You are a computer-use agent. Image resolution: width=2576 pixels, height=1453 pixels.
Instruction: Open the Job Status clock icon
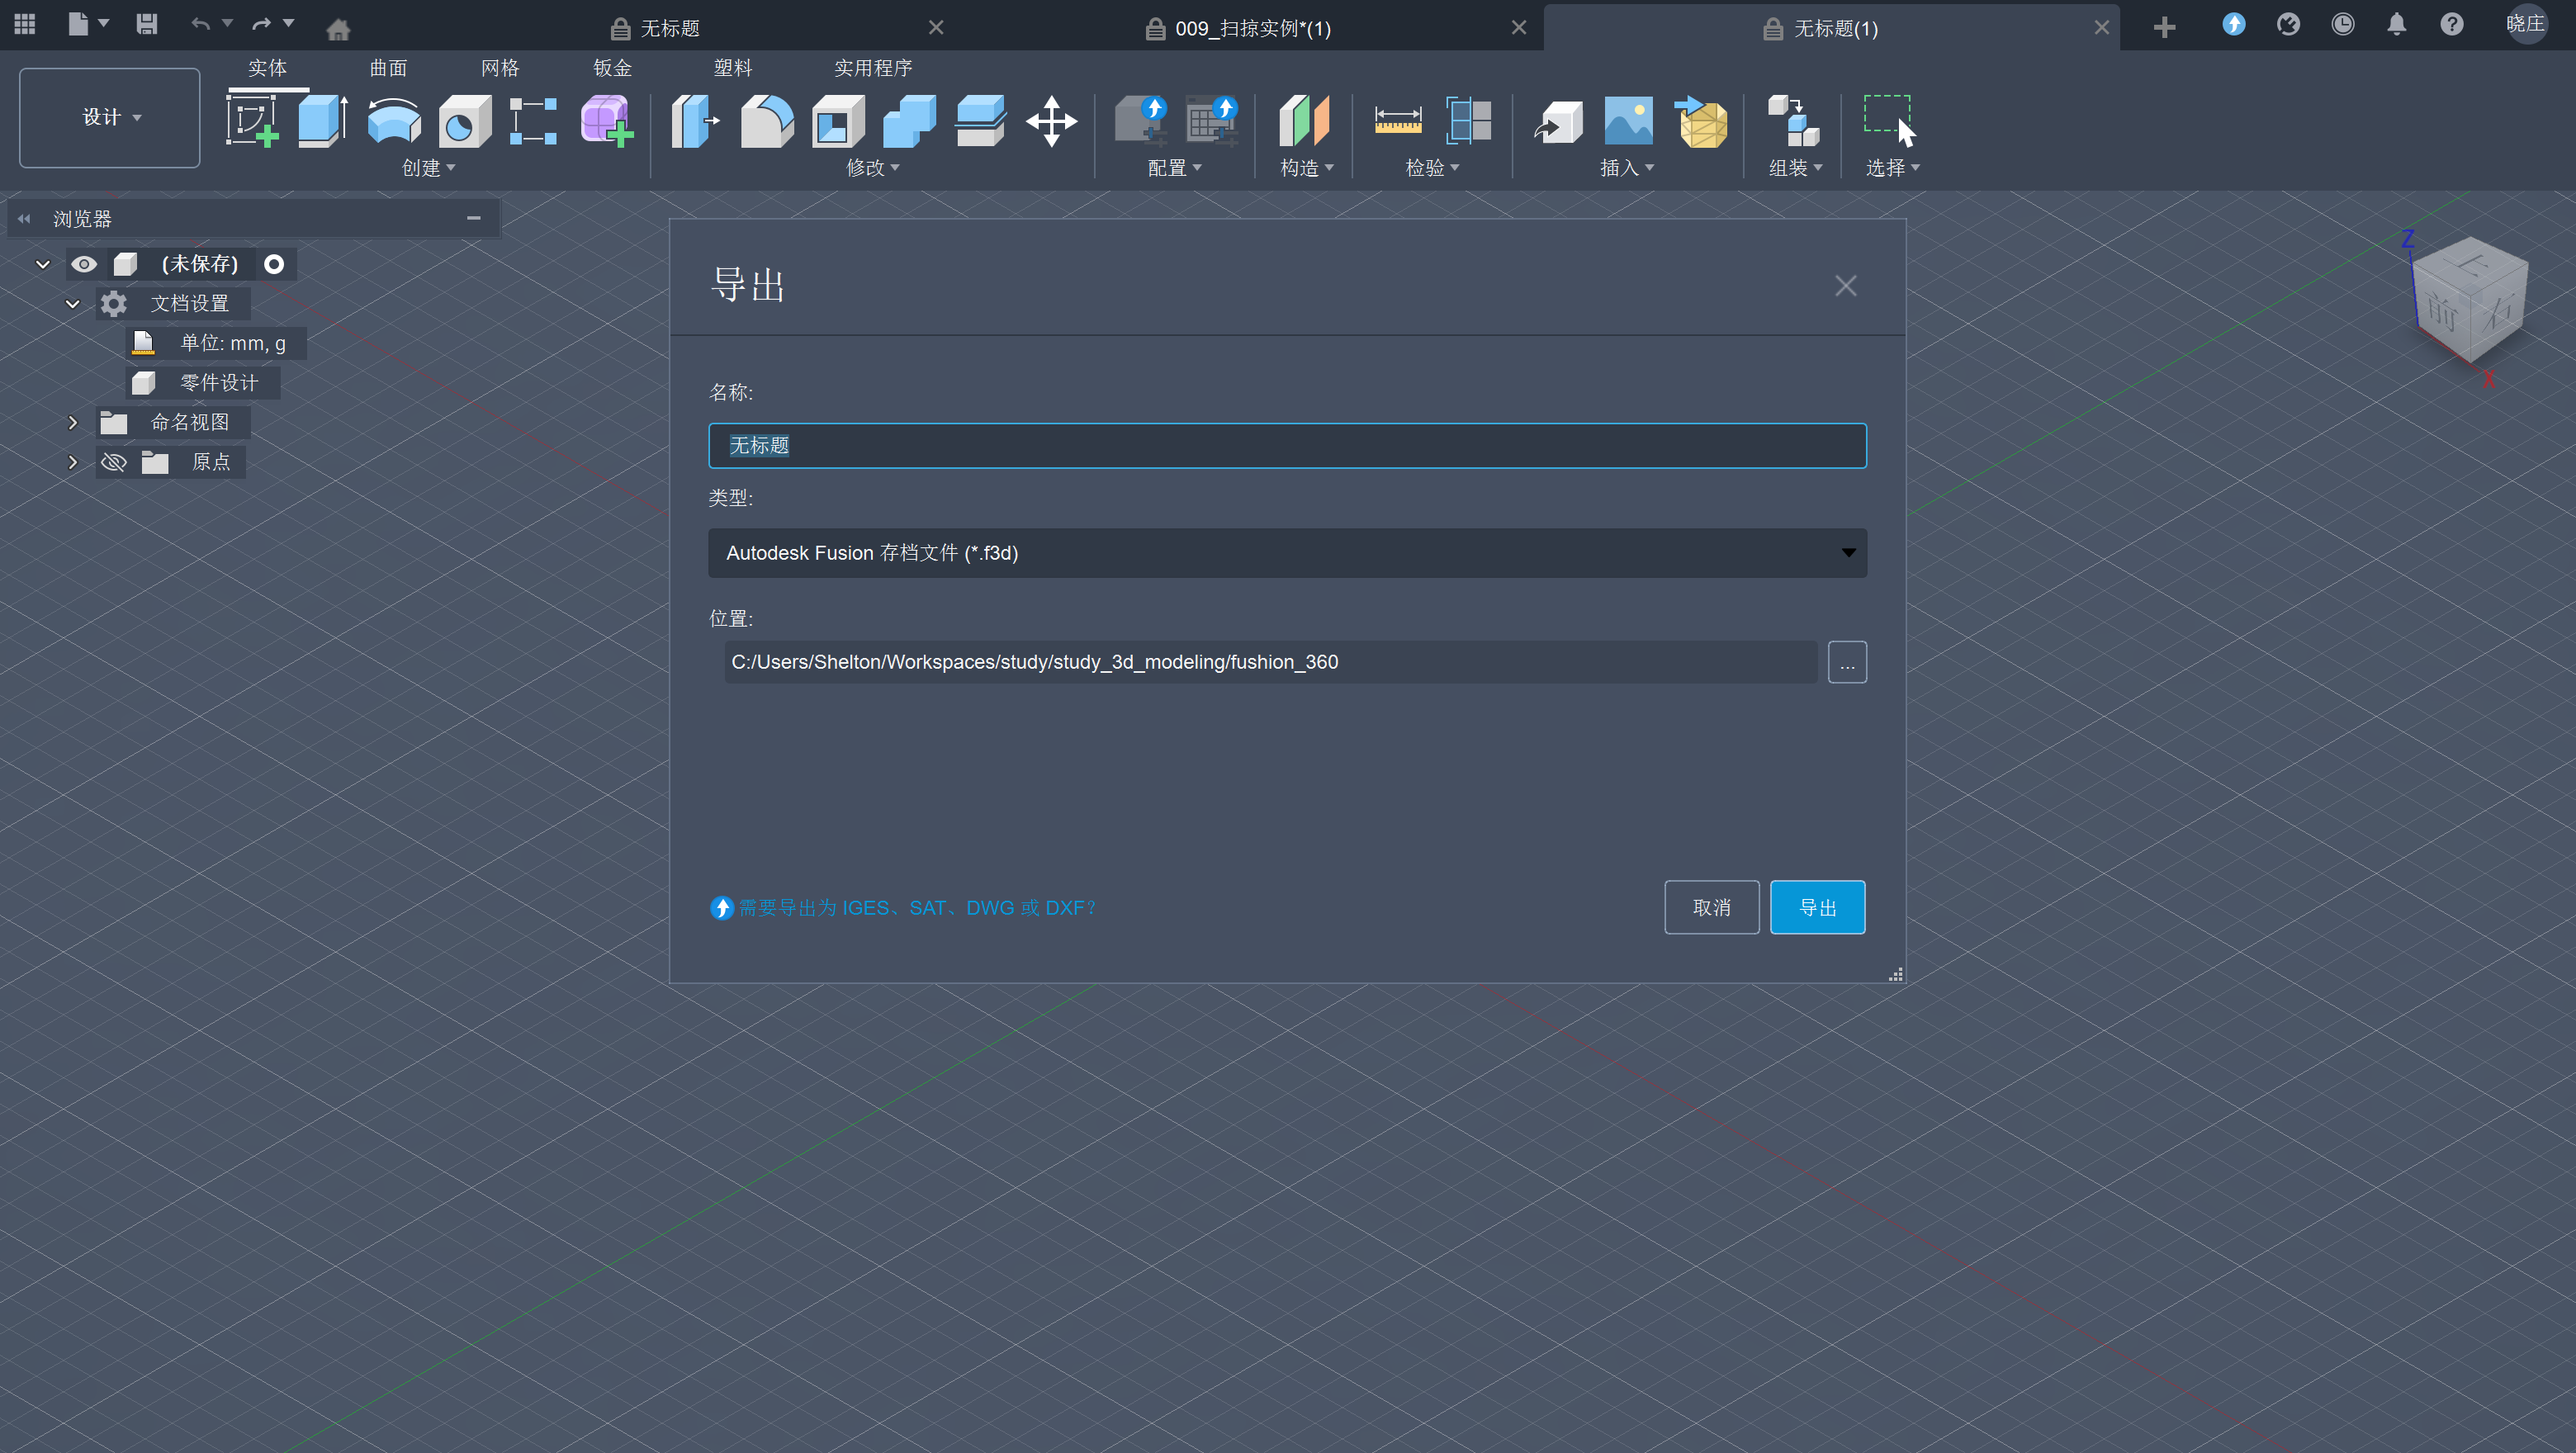click(2342, 26)
